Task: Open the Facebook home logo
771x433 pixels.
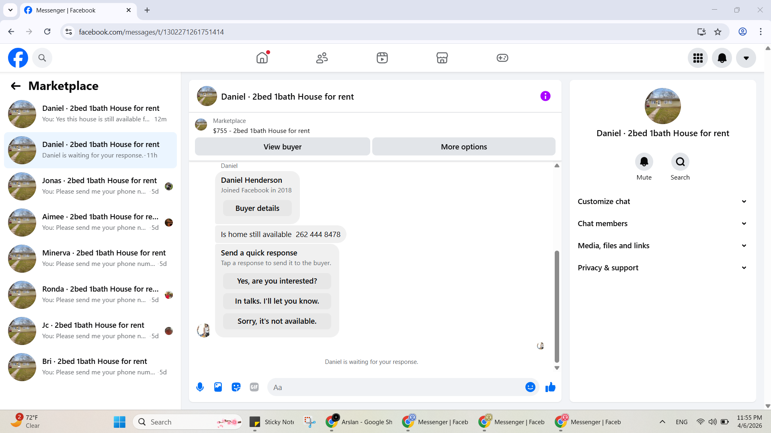Action: pos(18,58)
